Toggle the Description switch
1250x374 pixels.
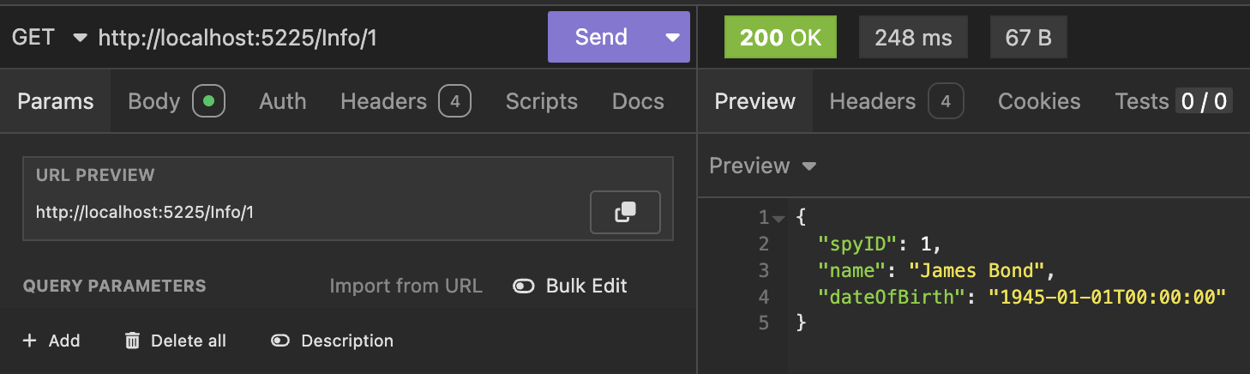279,341
